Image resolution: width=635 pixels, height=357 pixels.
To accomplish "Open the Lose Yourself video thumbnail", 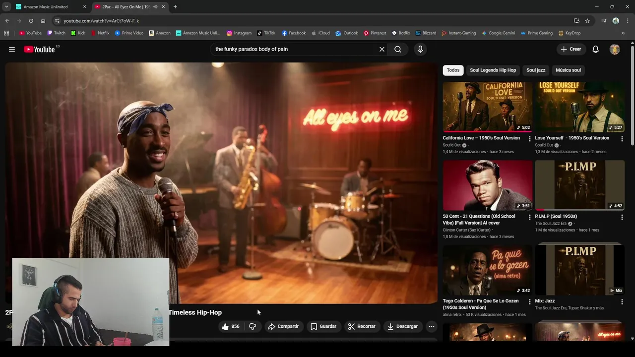I will pos(579,107).
